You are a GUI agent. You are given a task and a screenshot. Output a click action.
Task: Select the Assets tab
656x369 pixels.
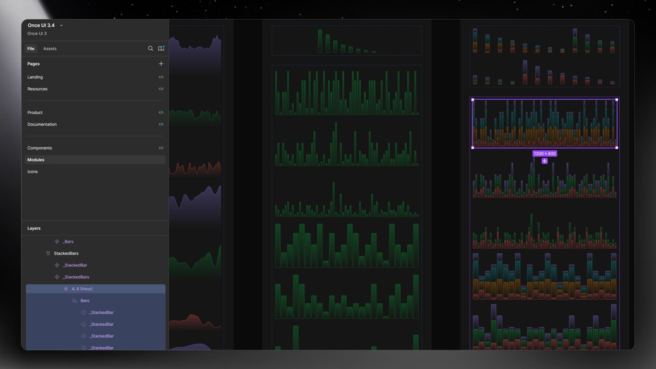pyautogui.click(x=50, y=48)
